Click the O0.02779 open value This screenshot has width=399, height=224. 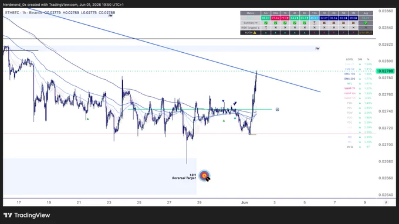click(x=52, y=12)
